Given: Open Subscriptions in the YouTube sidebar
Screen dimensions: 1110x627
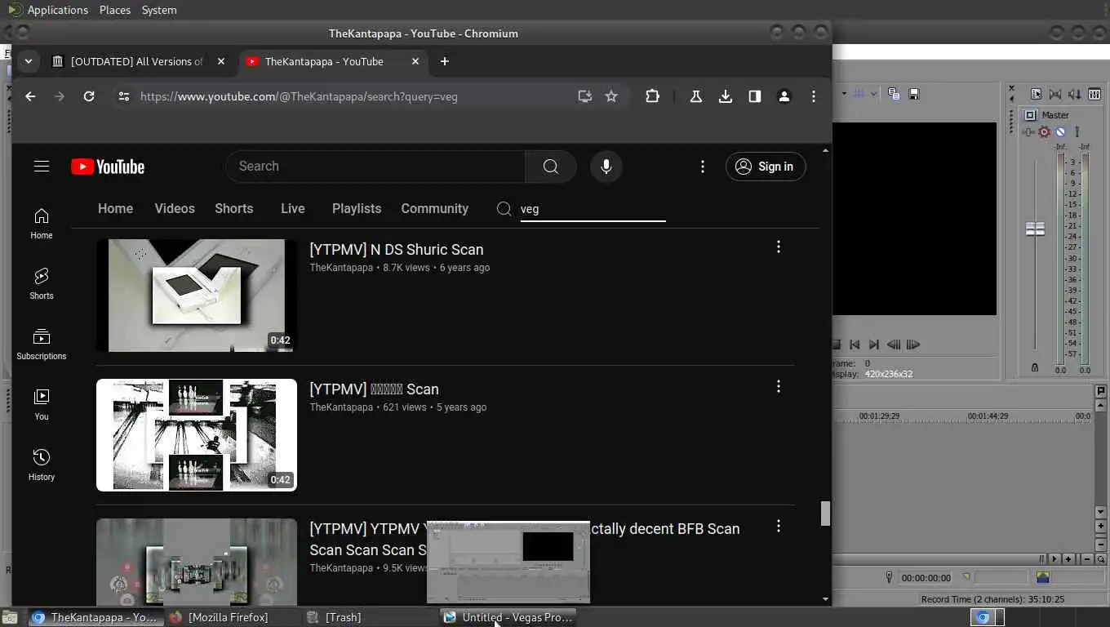Looking at the screenshot, I should [42, 344].
